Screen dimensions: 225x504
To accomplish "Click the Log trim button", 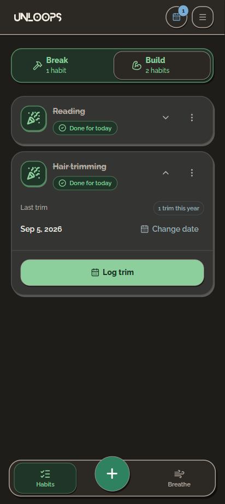I will 112,273.
